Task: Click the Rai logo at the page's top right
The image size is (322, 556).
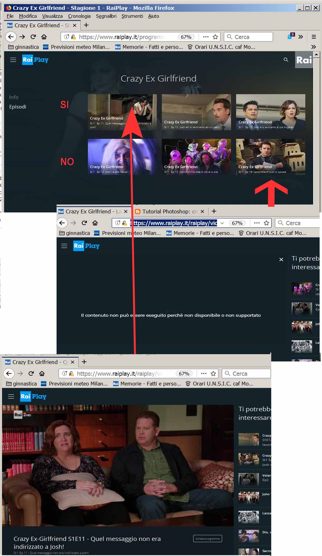Action: [x=304, y=60]
